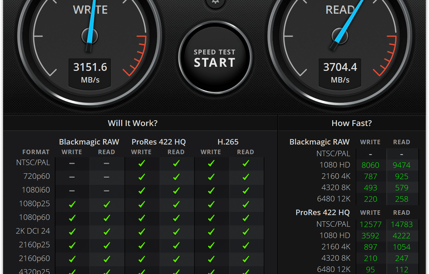Click the H.265 read checkmark for NTSC/PAL
429x274 pixels.
pos(245,163)
